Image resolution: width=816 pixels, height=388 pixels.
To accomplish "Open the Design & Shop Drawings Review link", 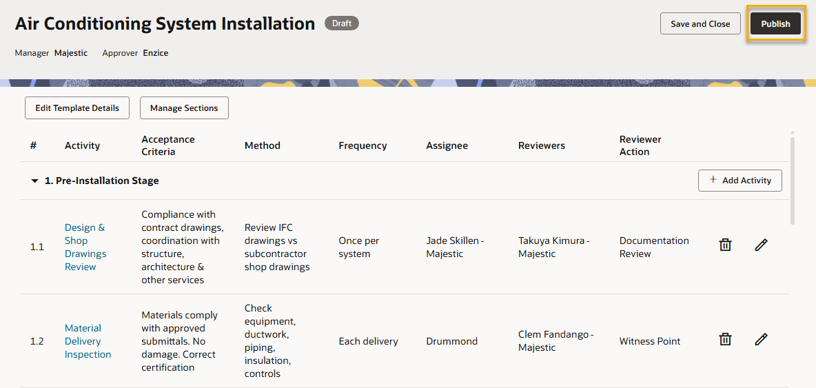I will pyautogui.click(x=85, y=247).
